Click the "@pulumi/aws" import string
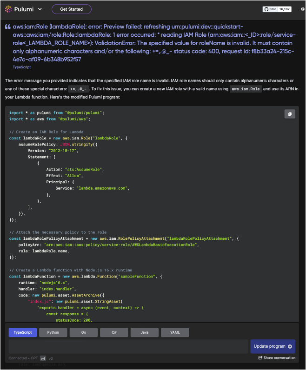The image size is (306, 370). point(73,119)
